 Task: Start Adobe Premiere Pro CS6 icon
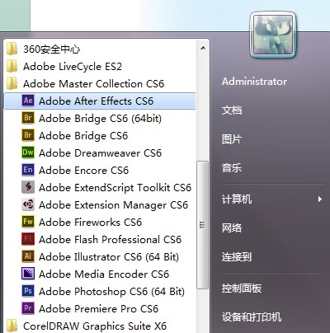coord(28,308)
